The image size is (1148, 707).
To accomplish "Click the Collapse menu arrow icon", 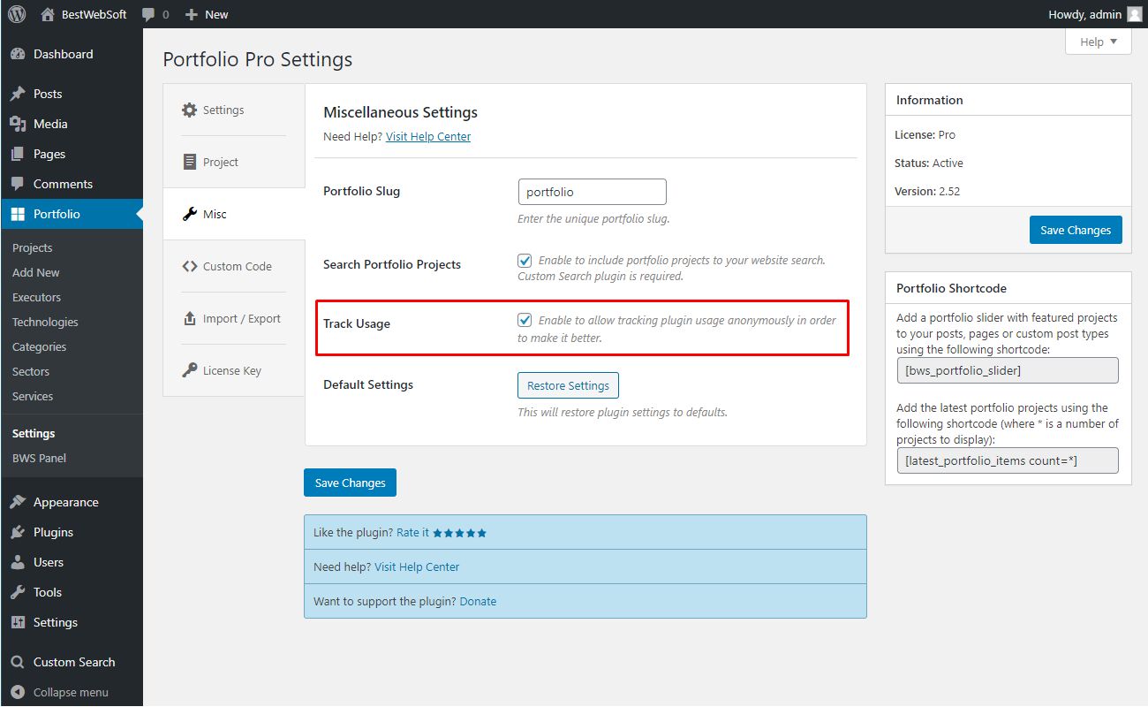I will (18, 692).
